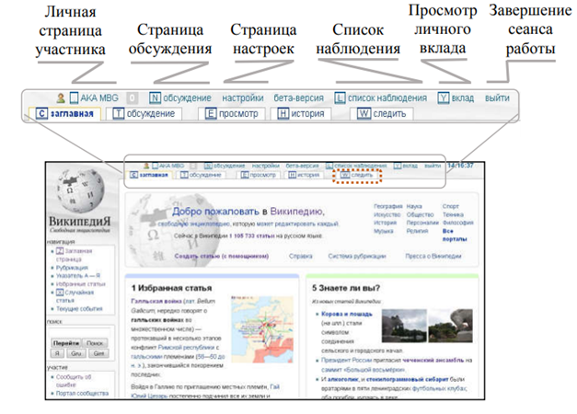Click the C key icon on enlarged заглавная tab

(42, 113)
